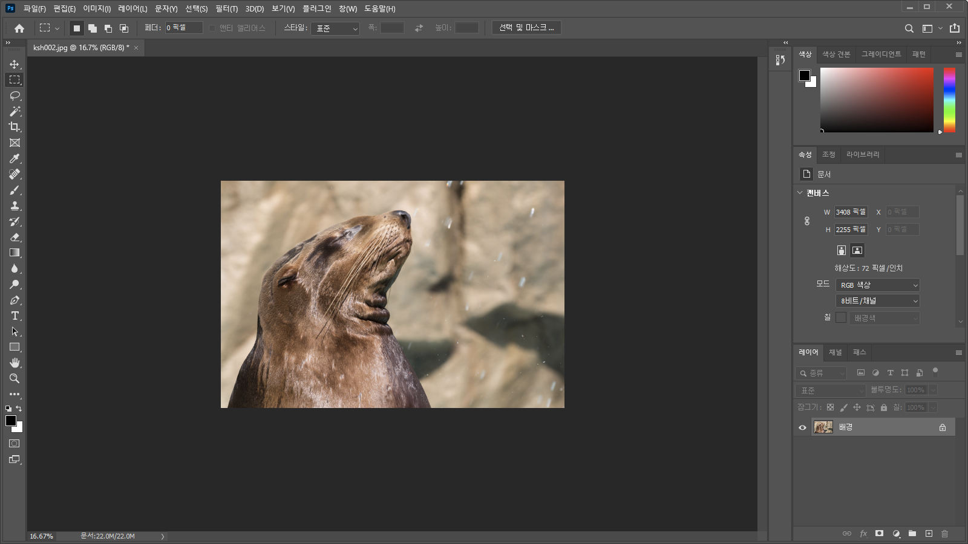Select the Eyedropper tool

[15, 158]
